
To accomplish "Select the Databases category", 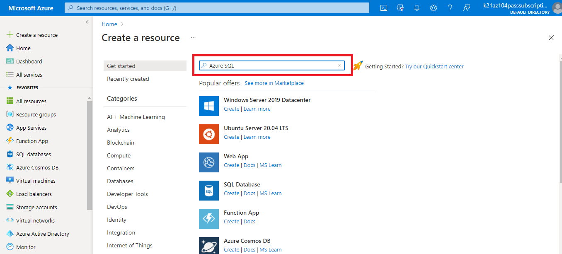I will [120, 181].
